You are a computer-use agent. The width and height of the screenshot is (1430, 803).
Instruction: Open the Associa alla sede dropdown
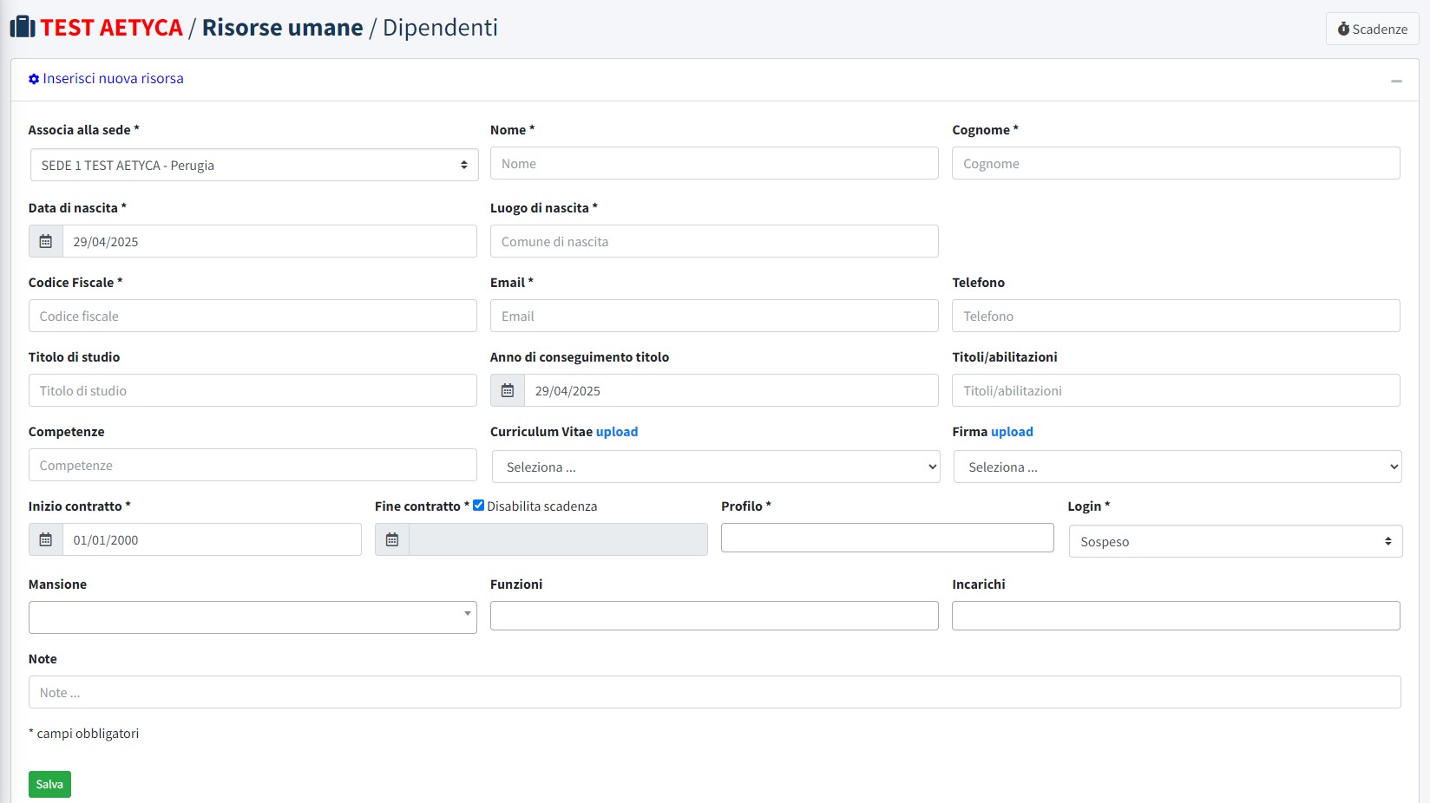pos(254,165)
